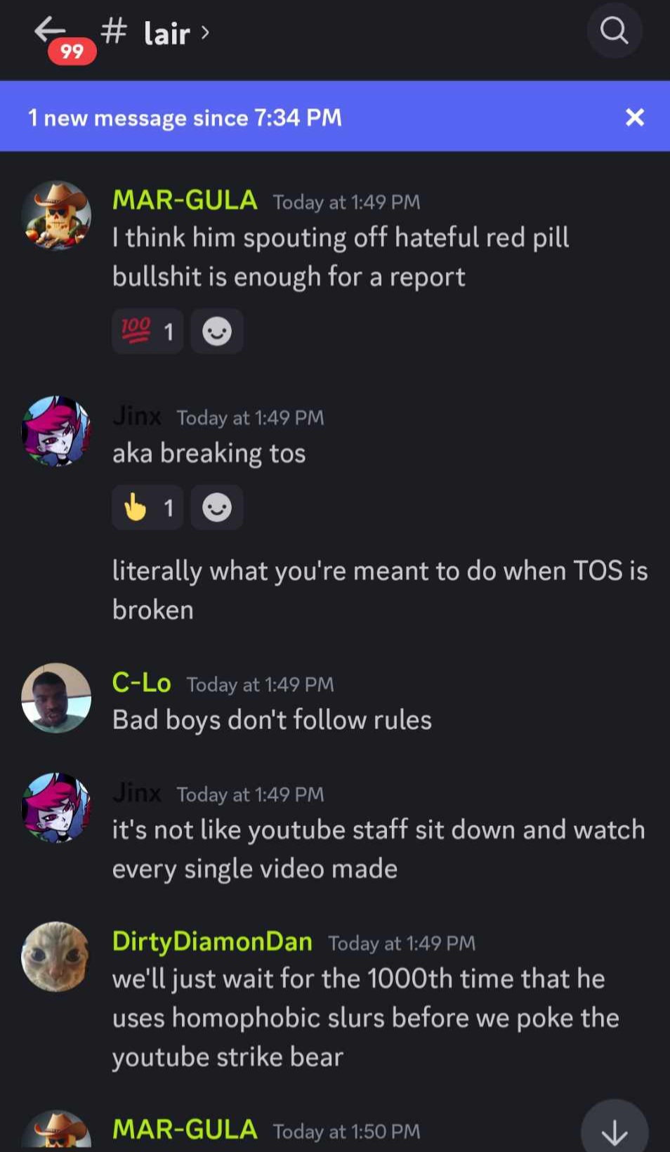Tap the MAR-GULA username at 1:49 PM
Image resolution: width=670 pixels, height=1152 pixels.
[x=185, y=200]
